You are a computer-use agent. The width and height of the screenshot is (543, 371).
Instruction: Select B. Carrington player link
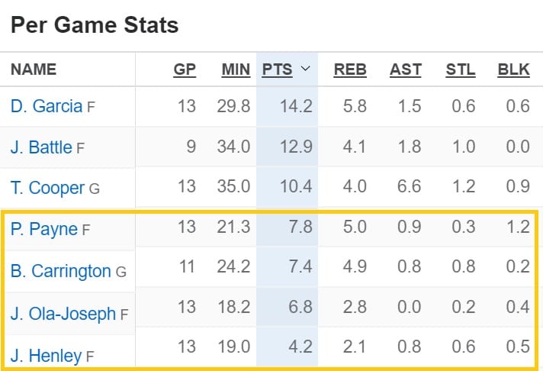pos(61,271)
